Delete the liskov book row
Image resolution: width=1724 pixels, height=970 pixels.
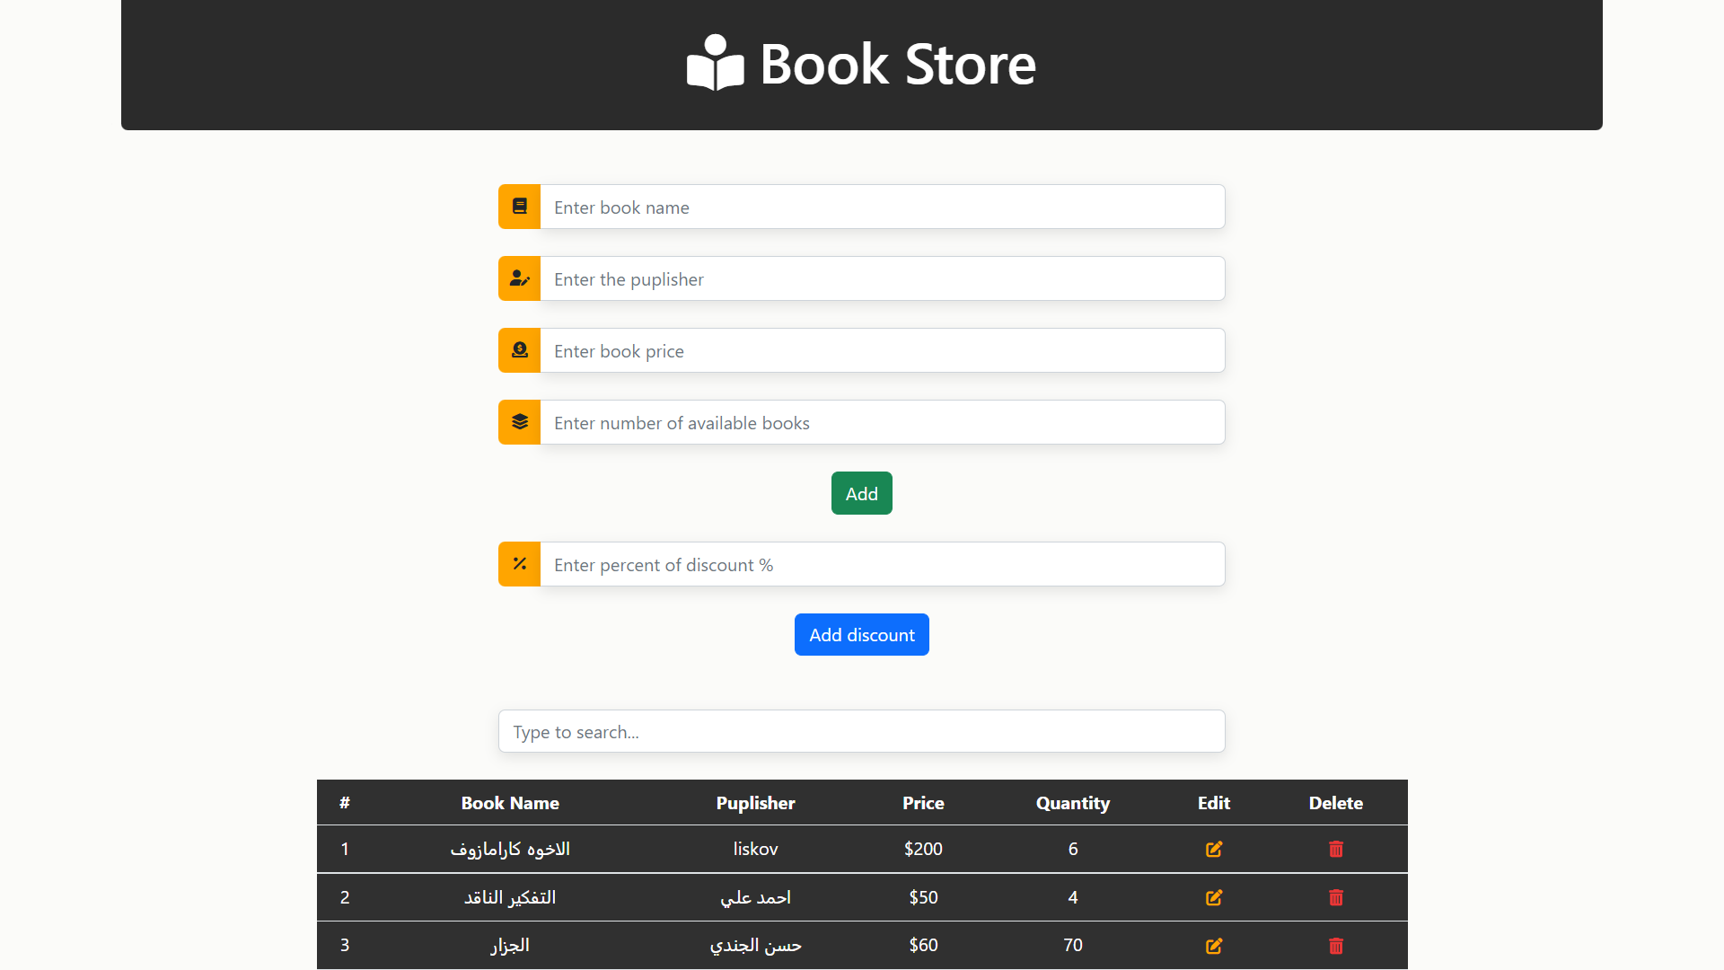(1335, 849)
